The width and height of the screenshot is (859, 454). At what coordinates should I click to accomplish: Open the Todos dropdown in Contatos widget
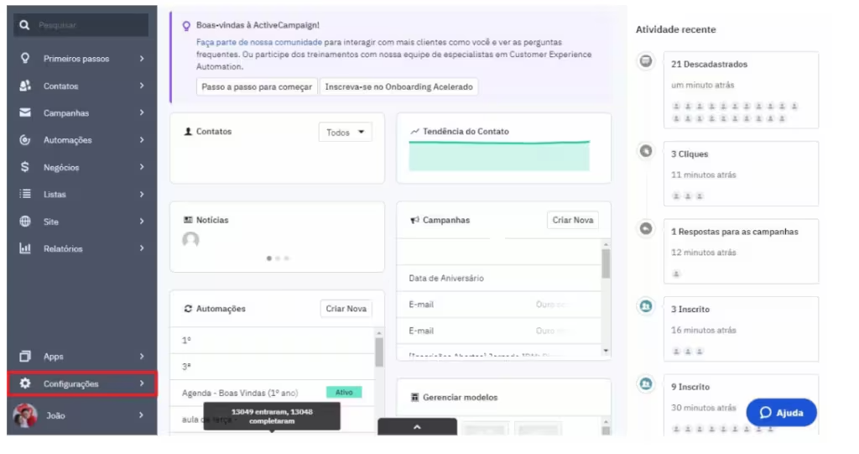[x=345, y=132]
